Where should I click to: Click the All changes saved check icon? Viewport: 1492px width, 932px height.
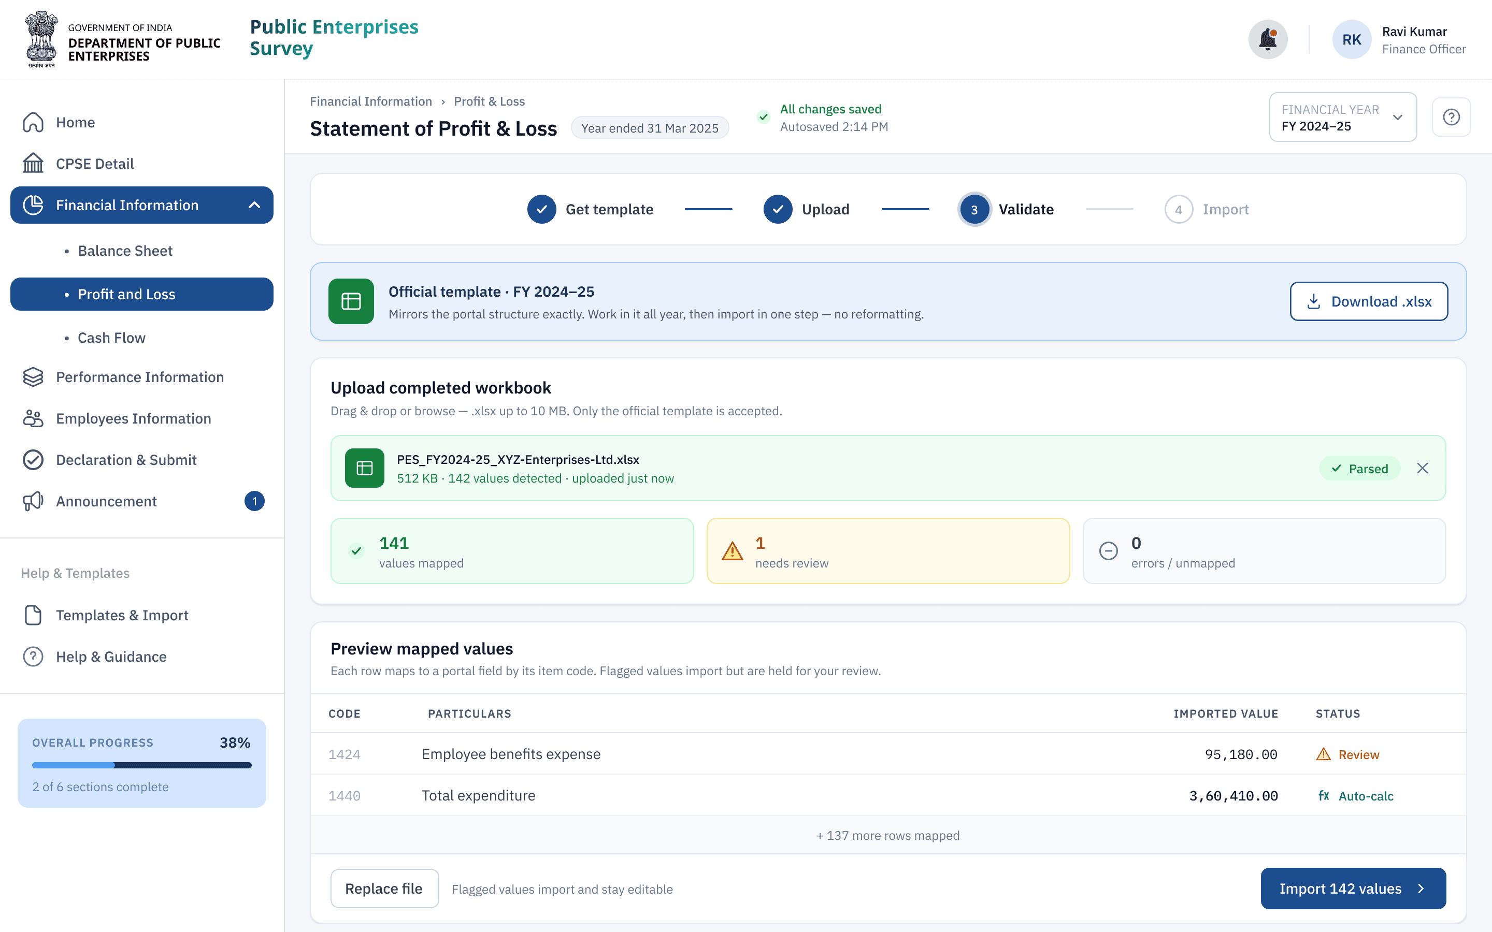point(763,117)
